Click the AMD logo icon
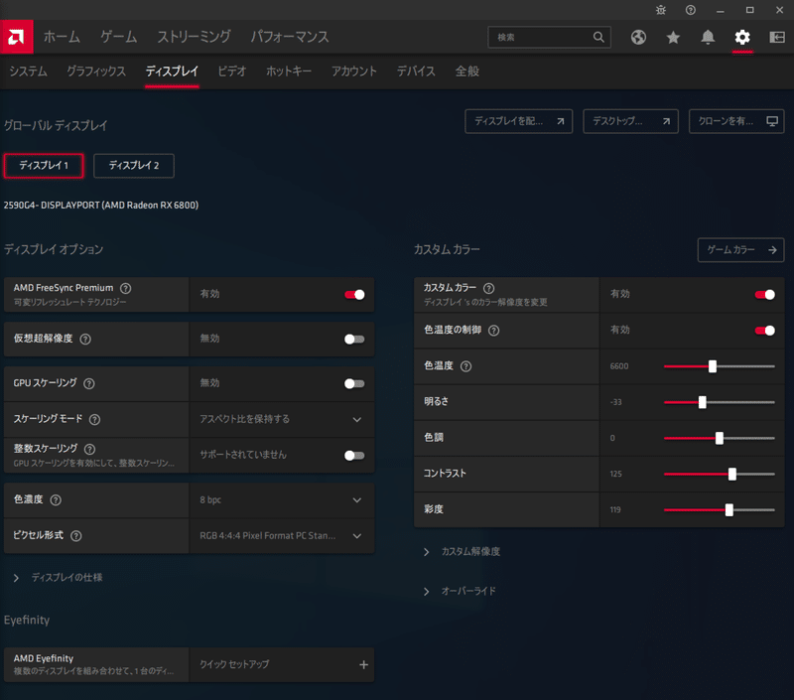794x700 pixels. (16, 37)
